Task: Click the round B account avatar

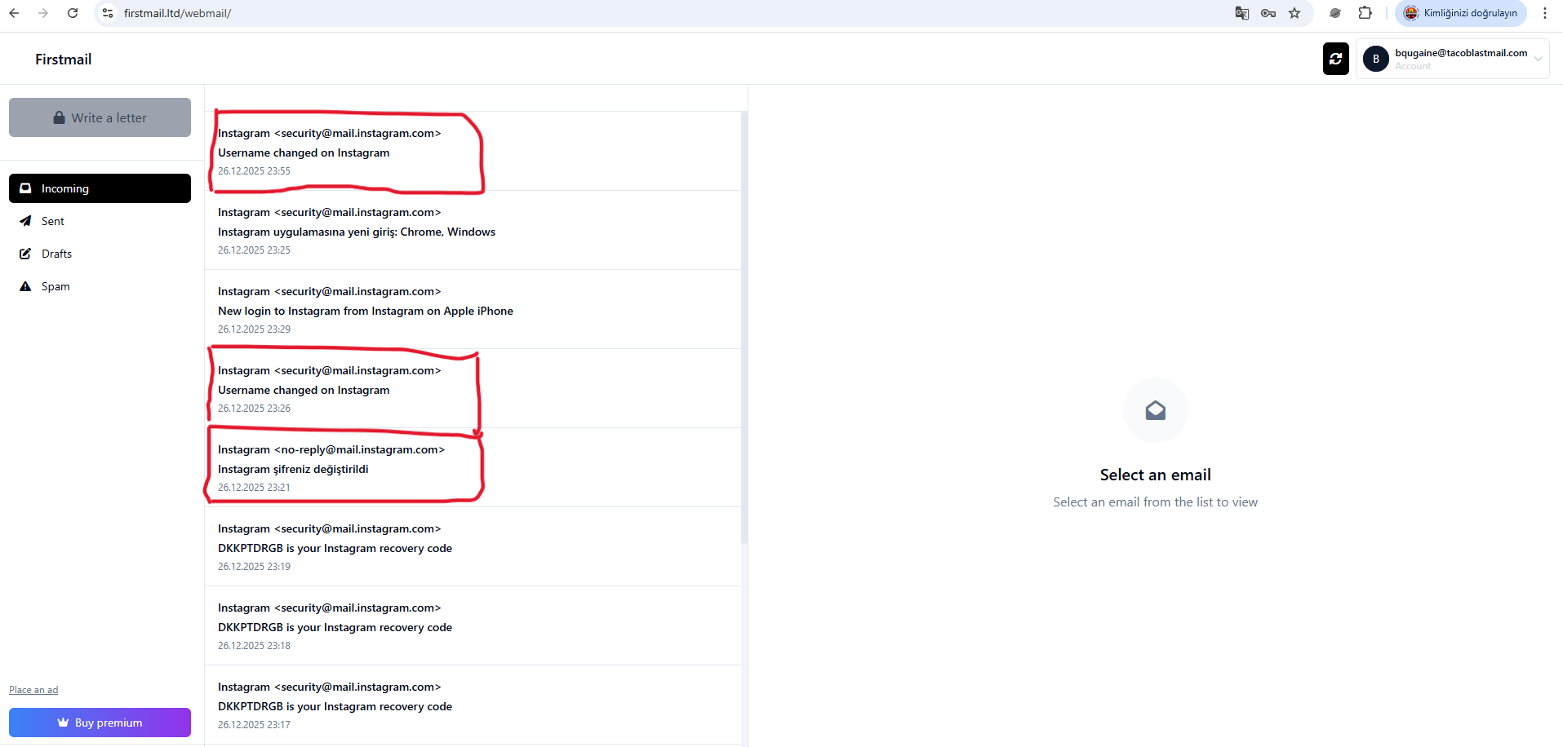Action: [x=1376, y=59]
